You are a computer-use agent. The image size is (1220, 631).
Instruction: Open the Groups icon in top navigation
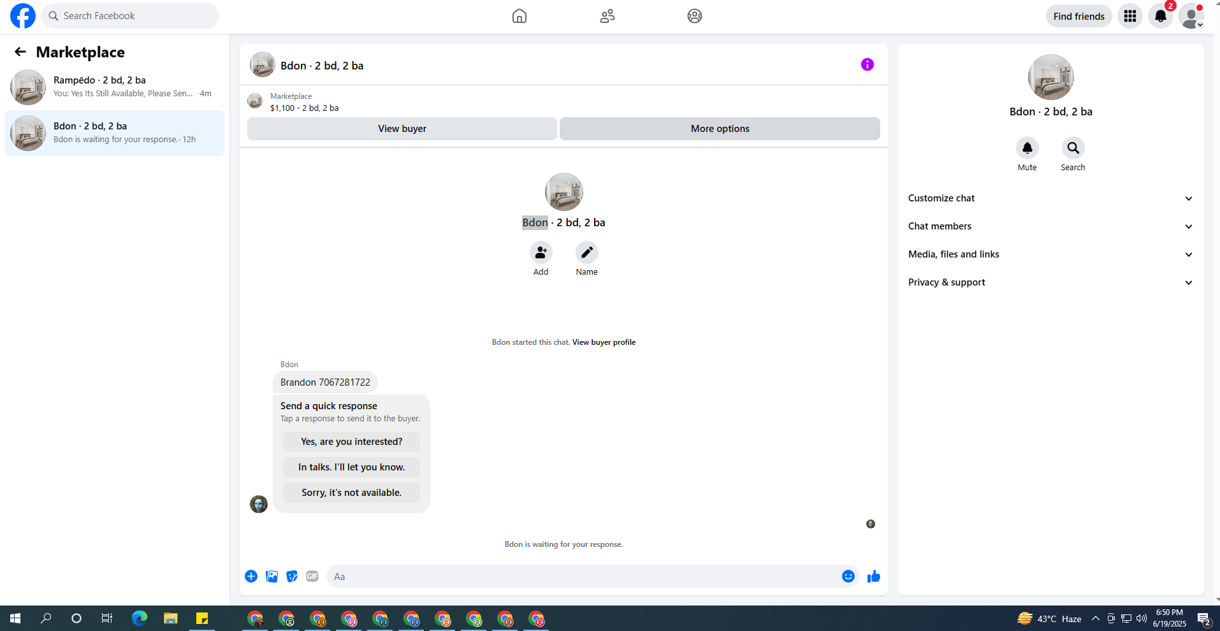[x=695, y=16]
